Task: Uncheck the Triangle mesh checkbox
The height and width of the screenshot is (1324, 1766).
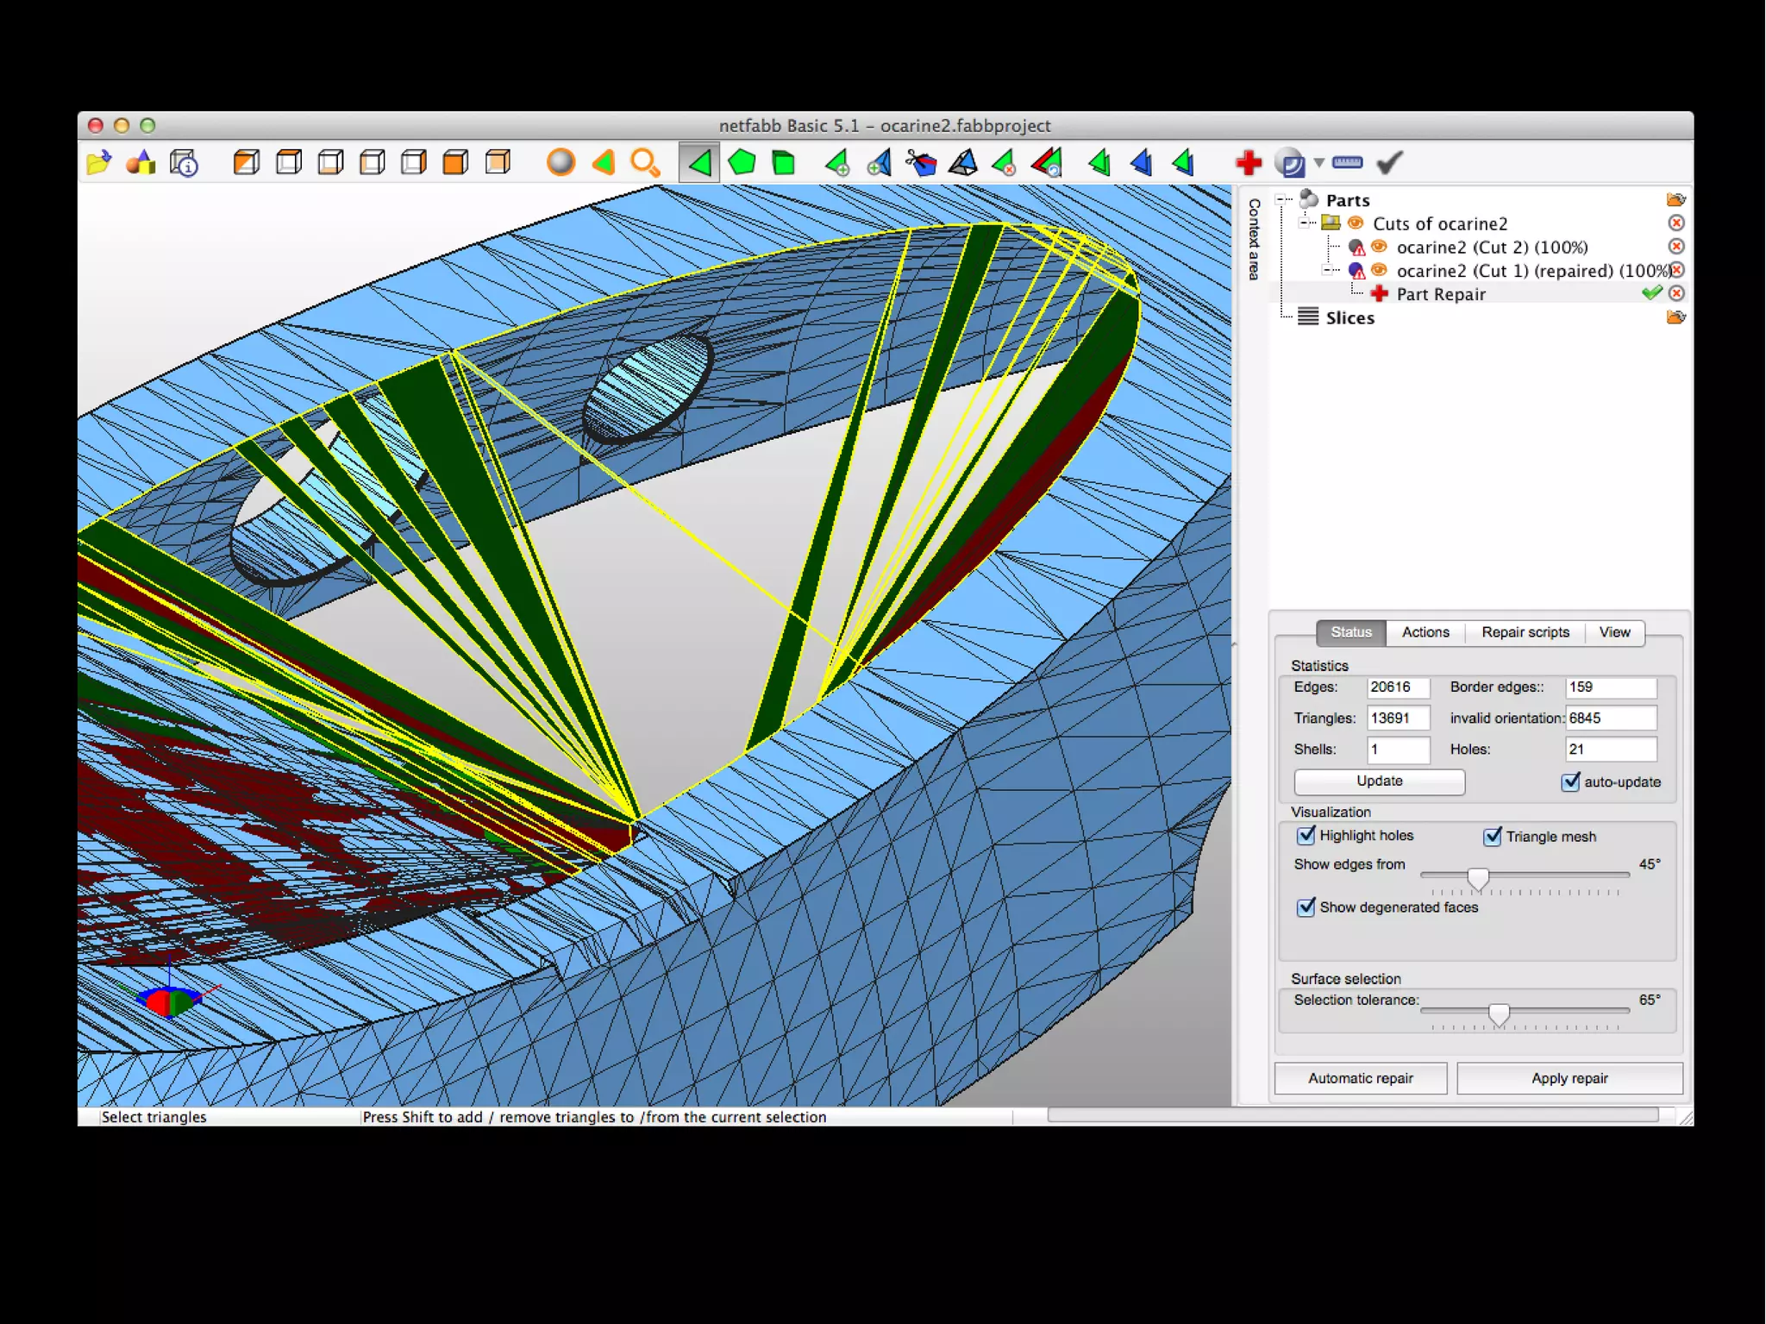Action: point(1493,837)
